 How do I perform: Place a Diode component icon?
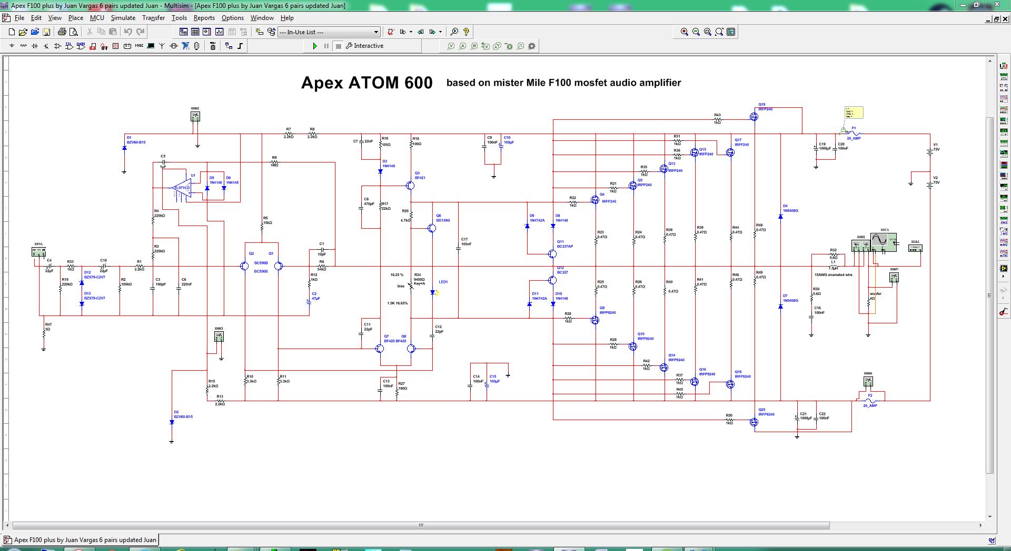click(x=35, y=46)
